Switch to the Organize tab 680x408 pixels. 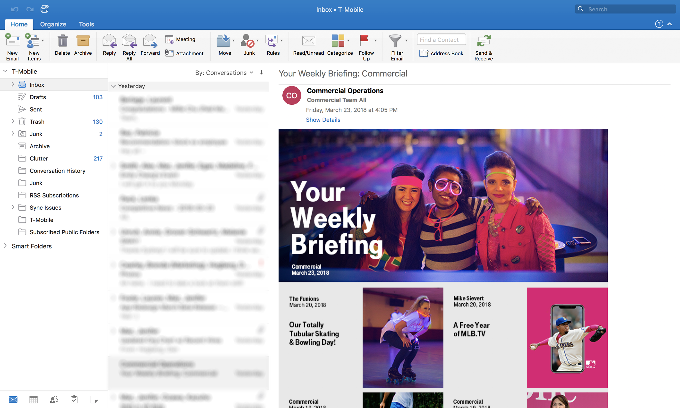click(x=53, y=24)
